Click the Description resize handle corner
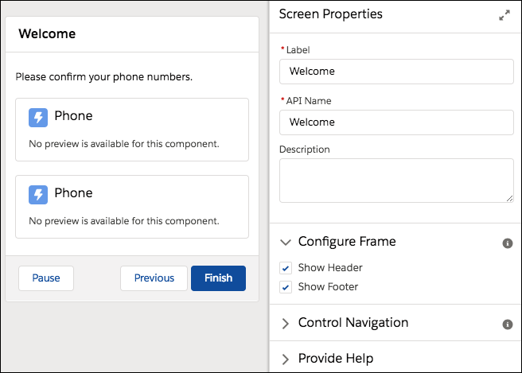This screenshot has height=373, width=522. (509, 198)
